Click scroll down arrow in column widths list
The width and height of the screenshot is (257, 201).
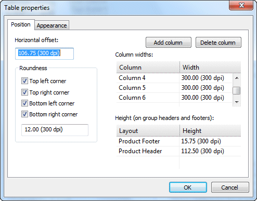click(237, 102)
